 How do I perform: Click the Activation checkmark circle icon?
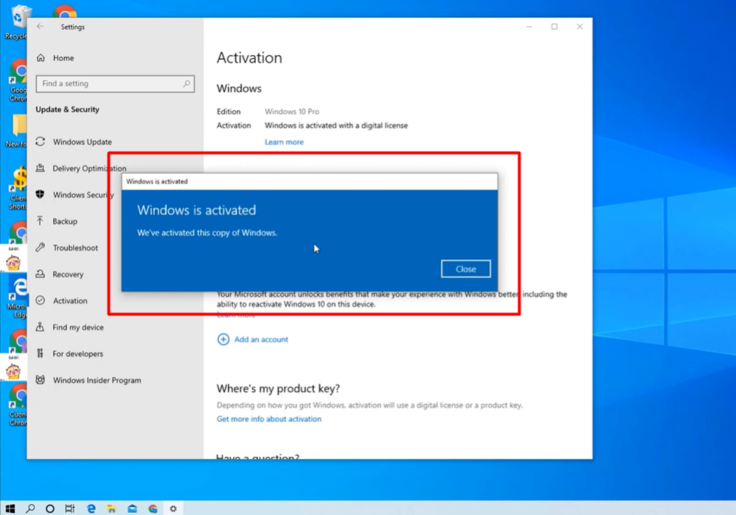(x=40, y=301)
